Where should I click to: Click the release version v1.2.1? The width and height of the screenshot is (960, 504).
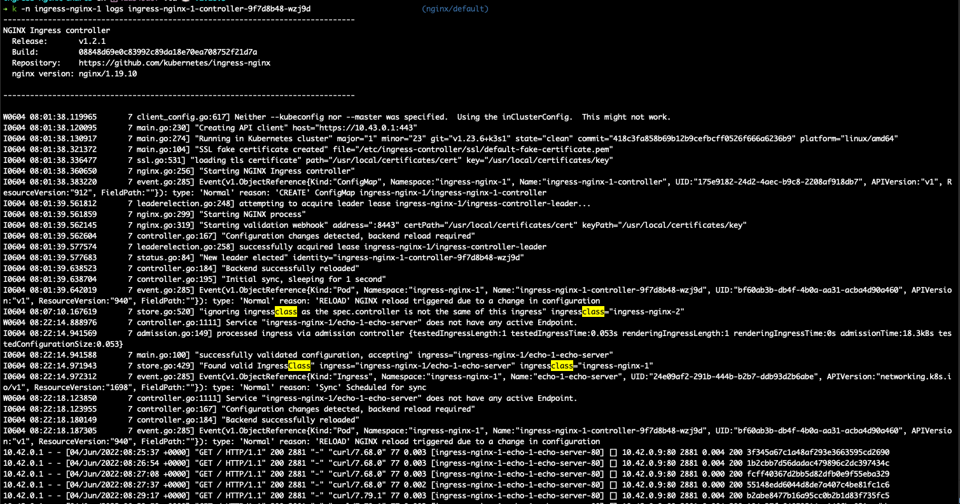point(92,41)
